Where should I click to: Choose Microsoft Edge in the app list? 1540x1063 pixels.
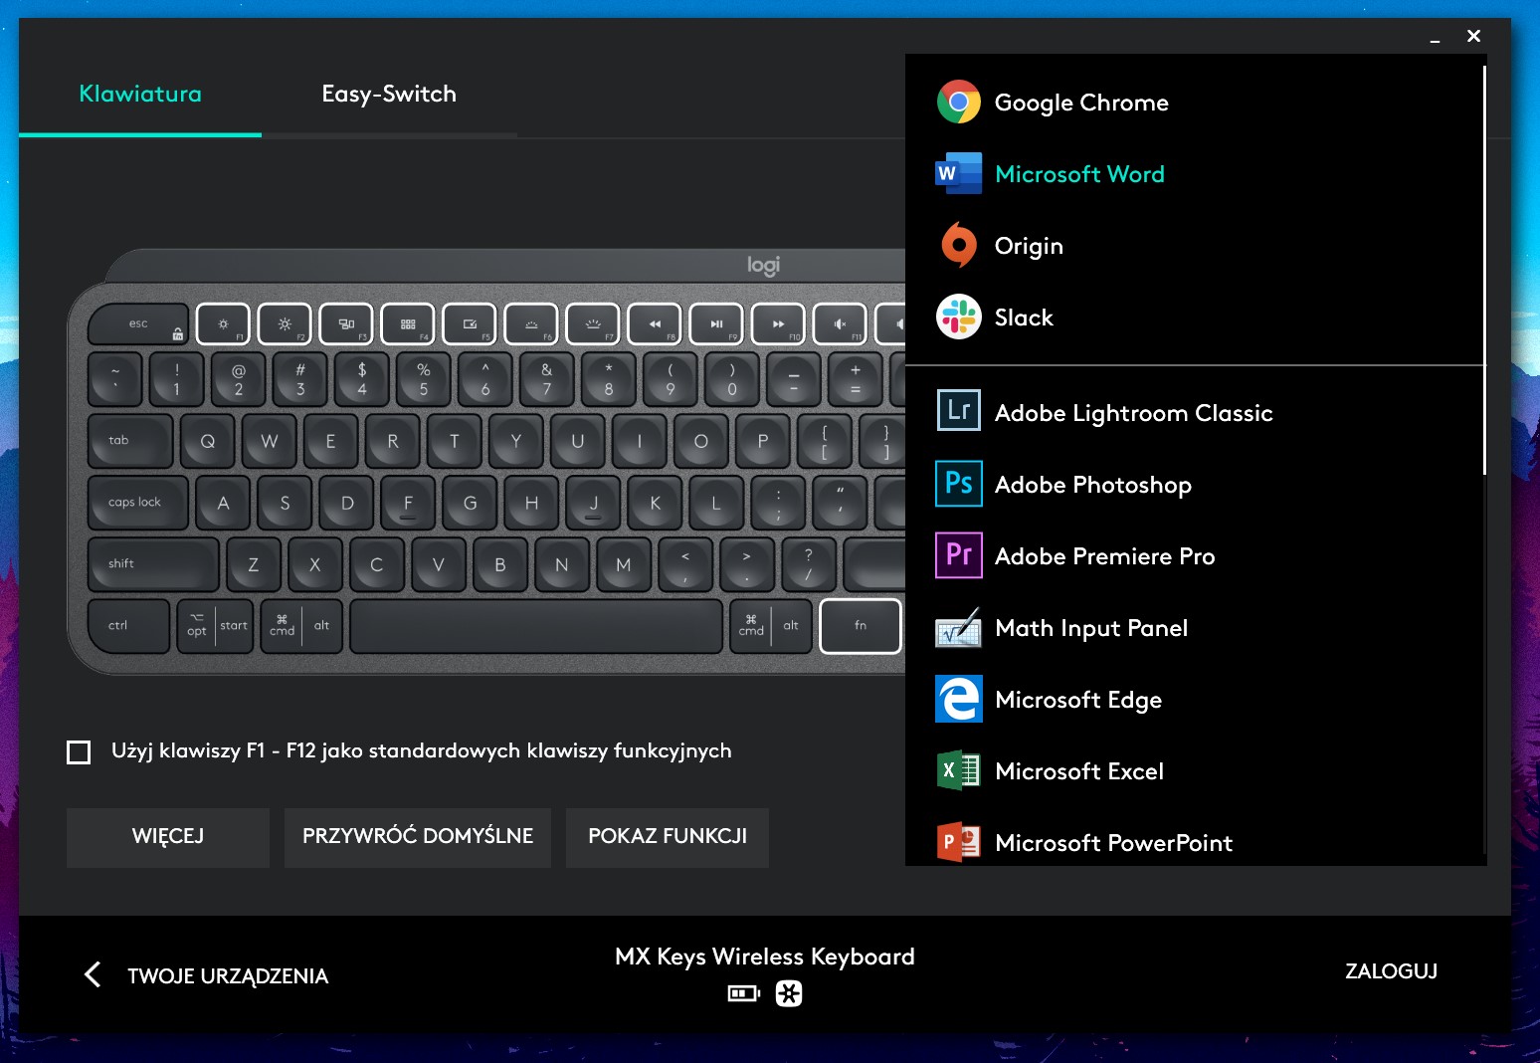1194,700
